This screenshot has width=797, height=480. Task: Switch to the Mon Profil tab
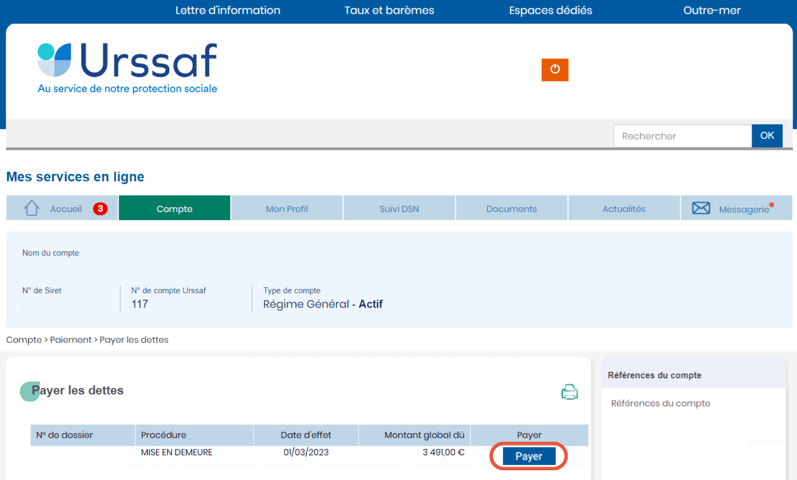(287, 208)
